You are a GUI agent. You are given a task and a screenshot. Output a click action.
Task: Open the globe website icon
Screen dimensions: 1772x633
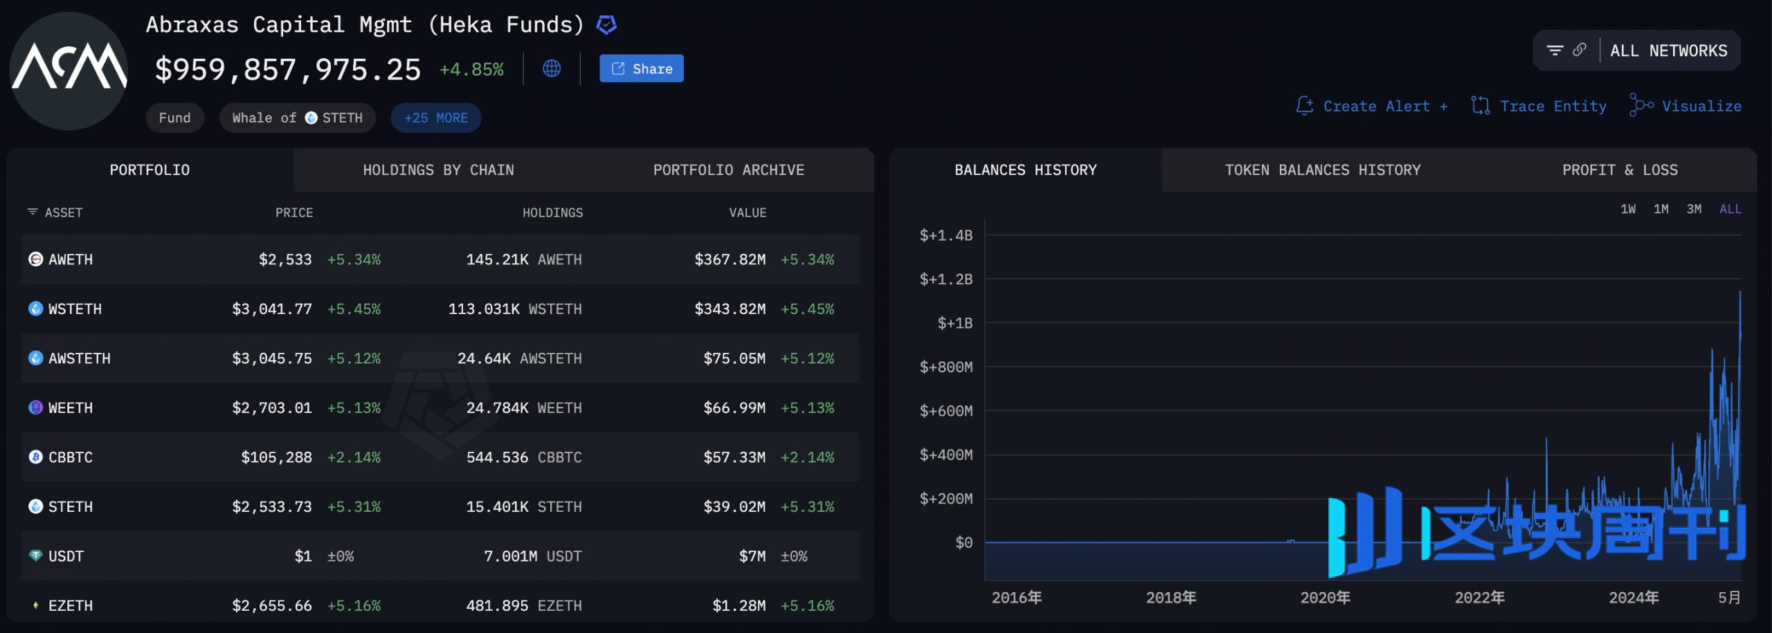tap(552, 68)
